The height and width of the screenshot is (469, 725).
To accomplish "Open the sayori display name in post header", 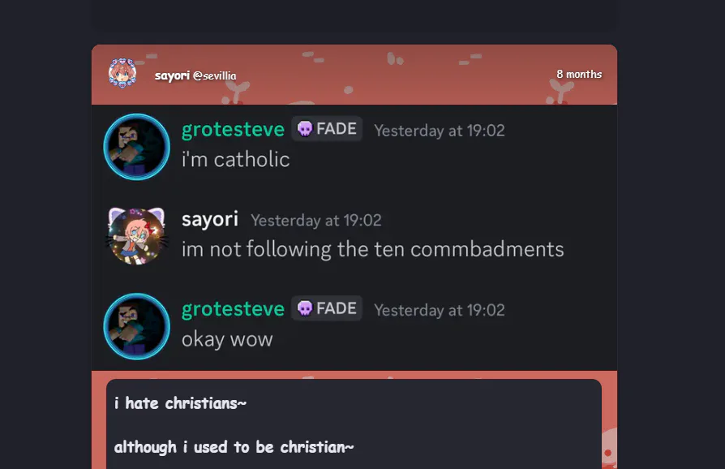I will tap(172, 75).
